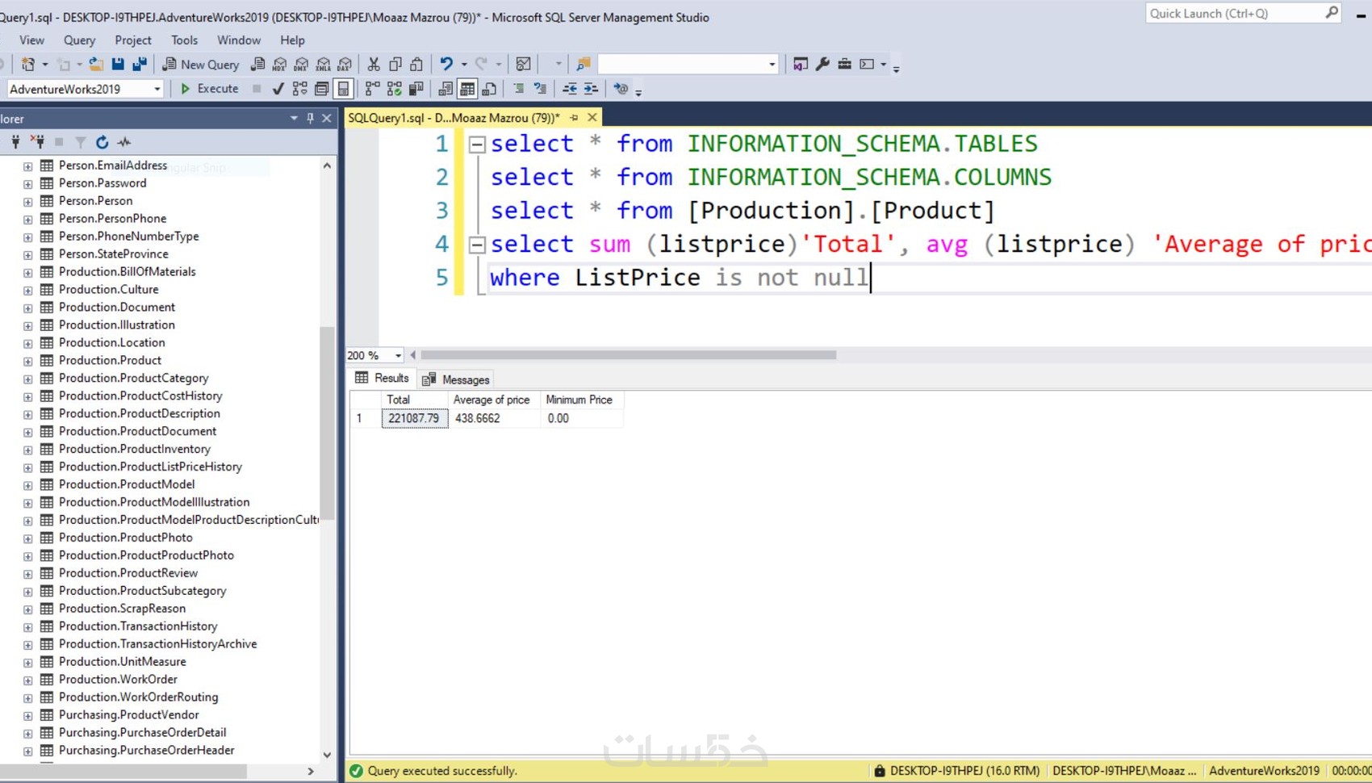Expand the Production.Product table node
The image size is (1372, 783).
[x=28, y=361]
